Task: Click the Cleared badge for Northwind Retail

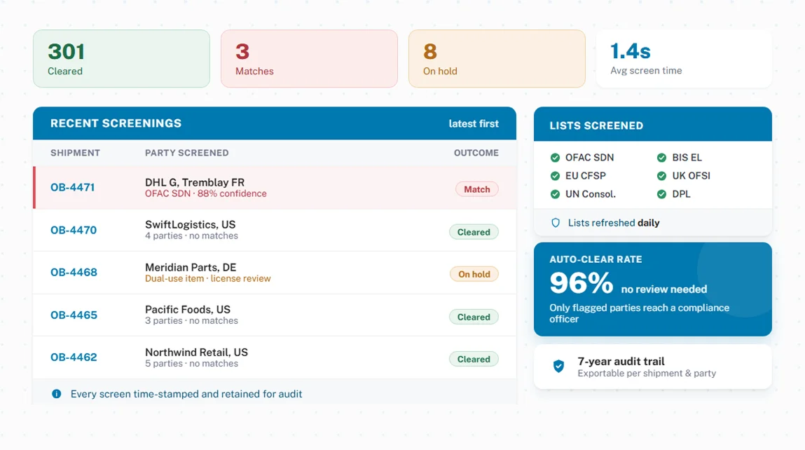Action: 474,359
